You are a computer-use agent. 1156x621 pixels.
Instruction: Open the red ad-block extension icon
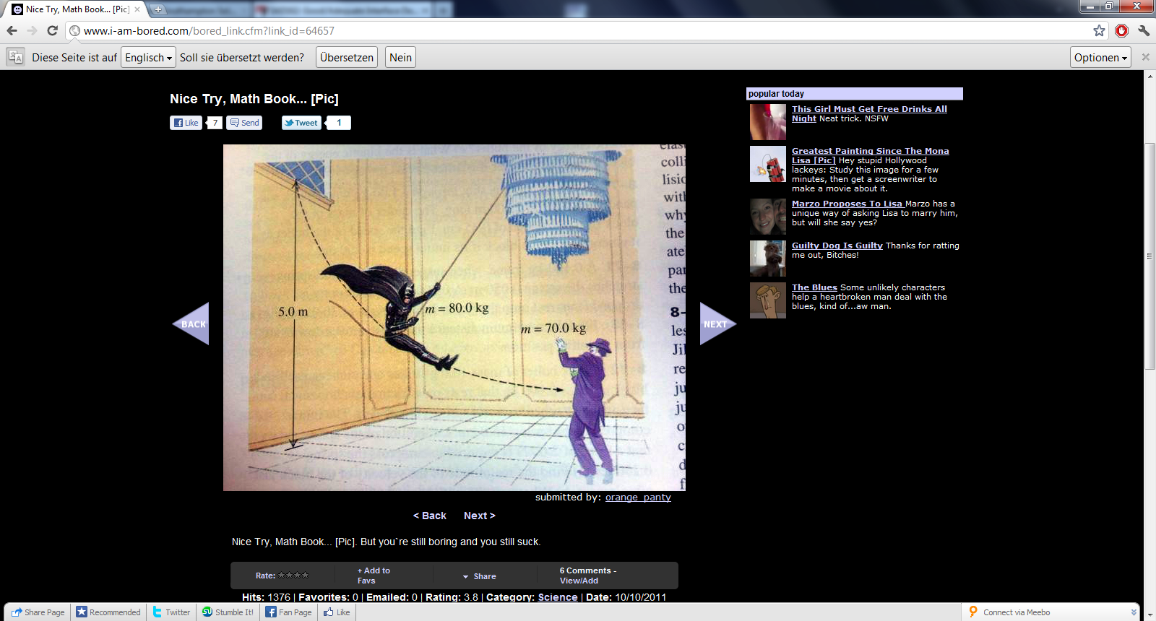[1121, 30]
